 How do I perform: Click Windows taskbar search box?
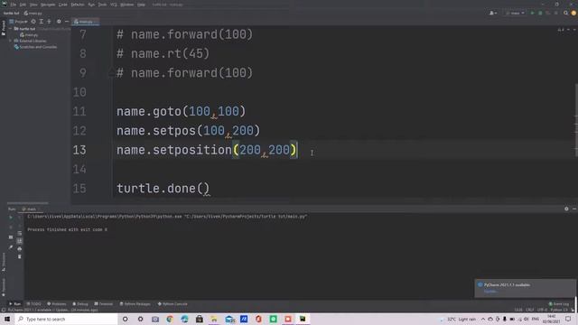[66, 319]
